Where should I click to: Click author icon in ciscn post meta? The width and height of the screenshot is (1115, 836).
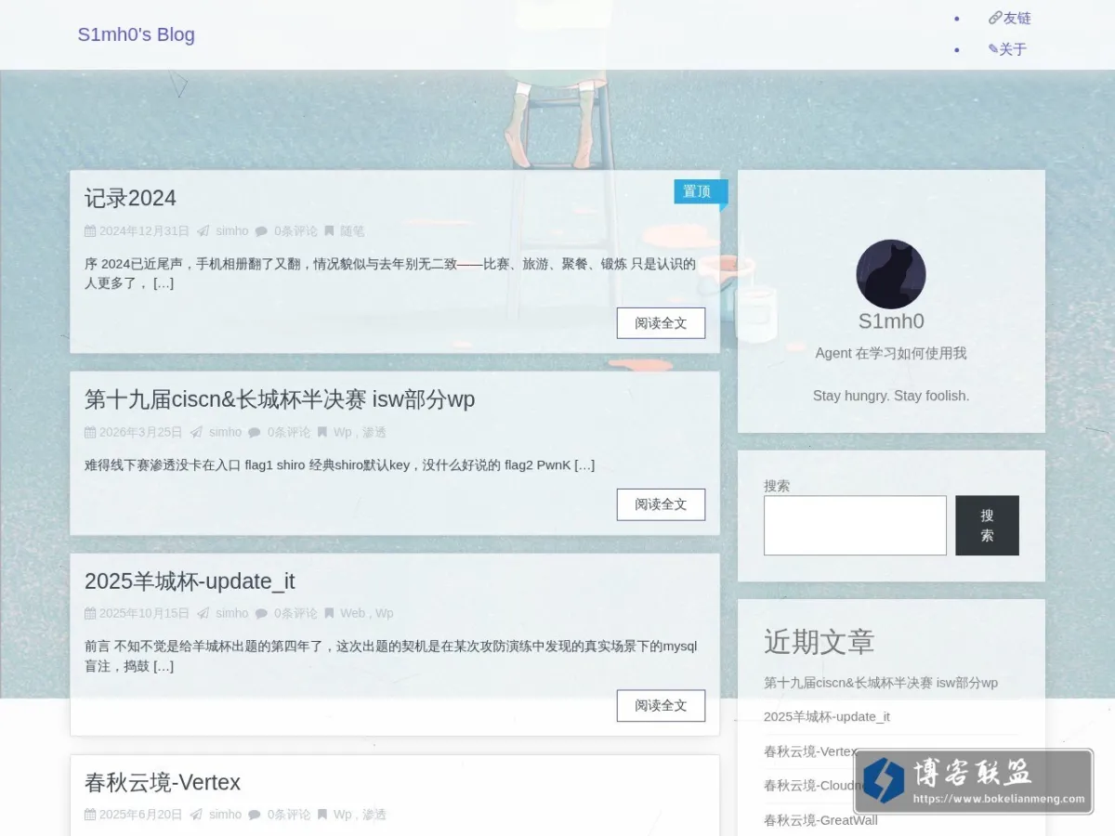tap(196, 432)
